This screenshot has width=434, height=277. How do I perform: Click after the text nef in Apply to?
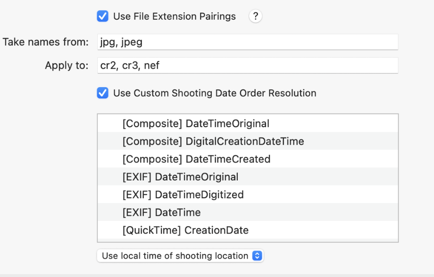click(x=160, y=65)
